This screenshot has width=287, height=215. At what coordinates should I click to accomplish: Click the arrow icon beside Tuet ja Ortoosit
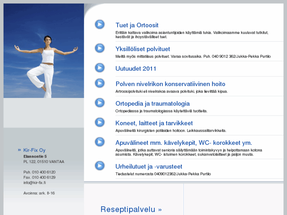99,24
